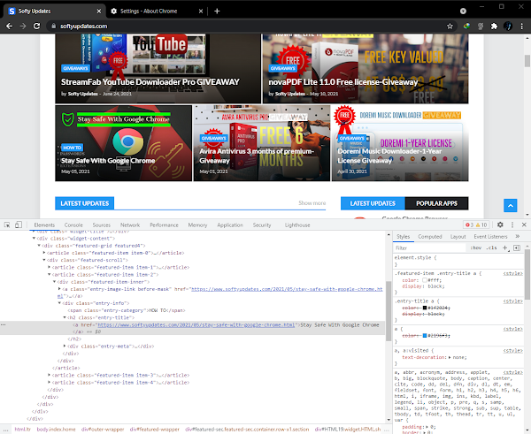Open the Application tab
Viewport: 531px width, 434px height.
[x=230, y=225]
